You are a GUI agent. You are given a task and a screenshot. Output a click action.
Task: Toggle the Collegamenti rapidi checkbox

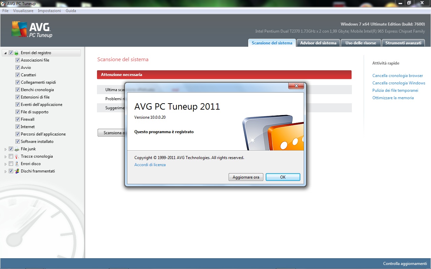18,82
